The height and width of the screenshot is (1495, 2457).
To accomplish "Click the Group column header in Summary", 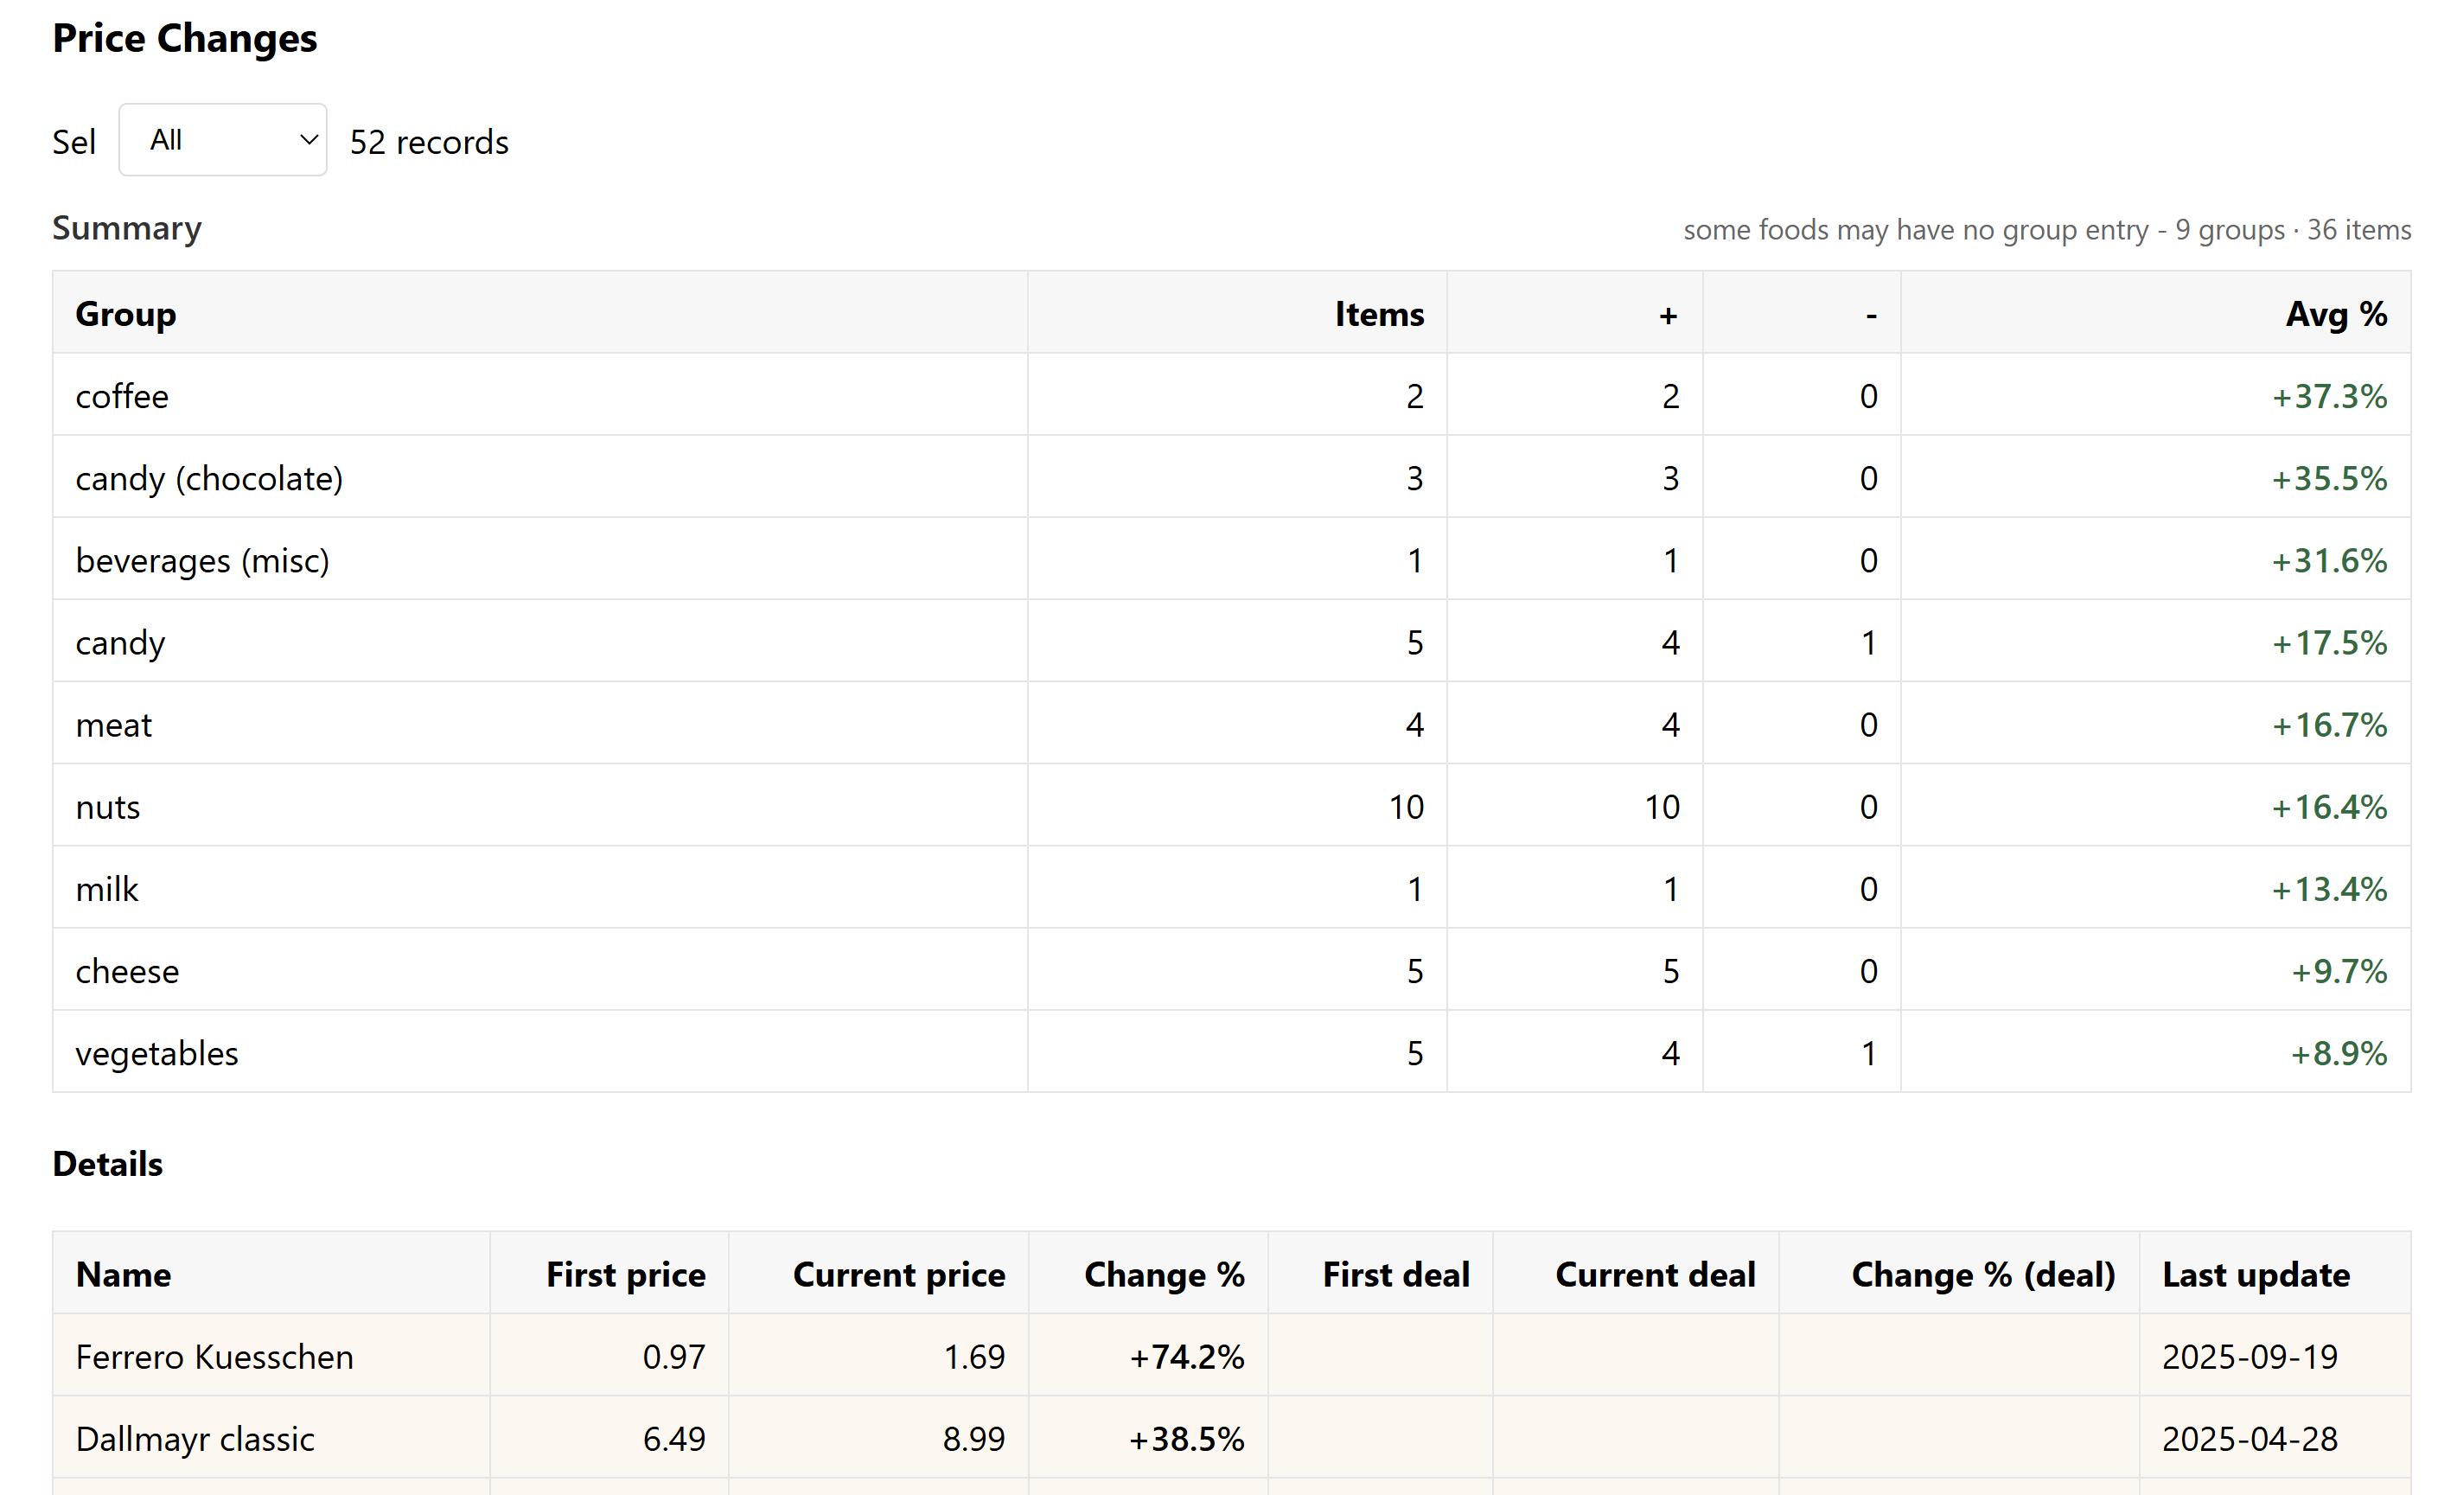I will tap(125, 314).
